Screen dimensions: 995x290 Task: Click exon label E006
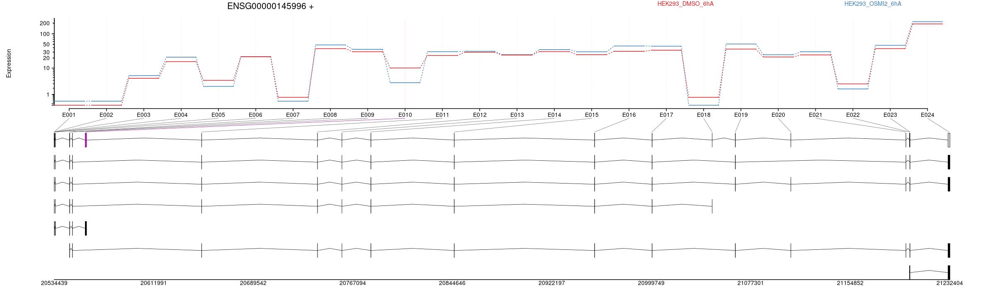pos(255,115)
